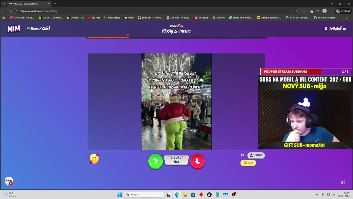
Task: Open browser Settings and more menu
Action: point(331,11)
